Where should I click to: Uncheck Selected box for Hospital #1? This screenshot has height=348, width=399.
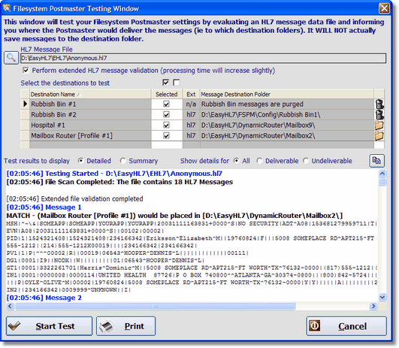[166, 126]
